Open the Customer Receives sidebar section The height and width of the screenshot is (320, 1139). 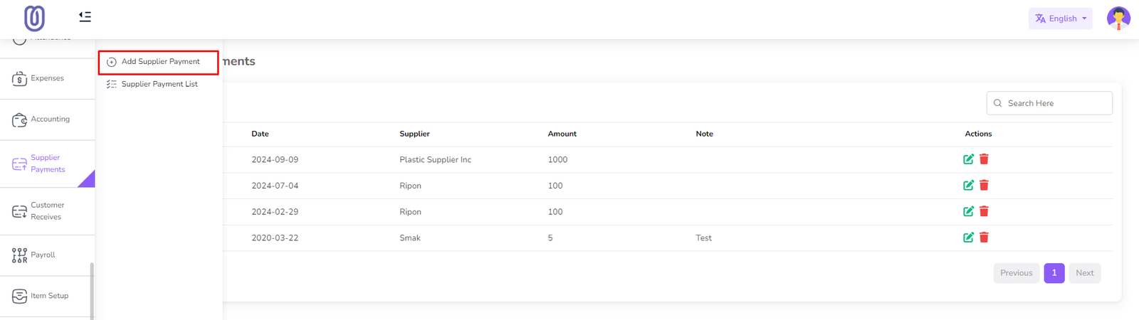[47, 211]
